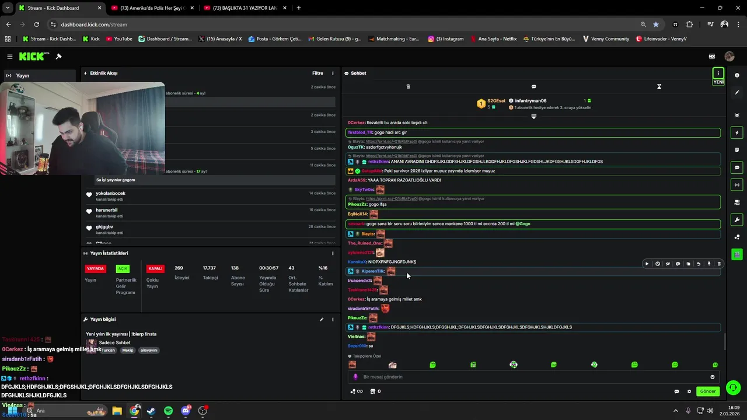Open Spotify from the Windows taskbar
The height and width of the screenshot is (420, 747).
pos(169,411)
